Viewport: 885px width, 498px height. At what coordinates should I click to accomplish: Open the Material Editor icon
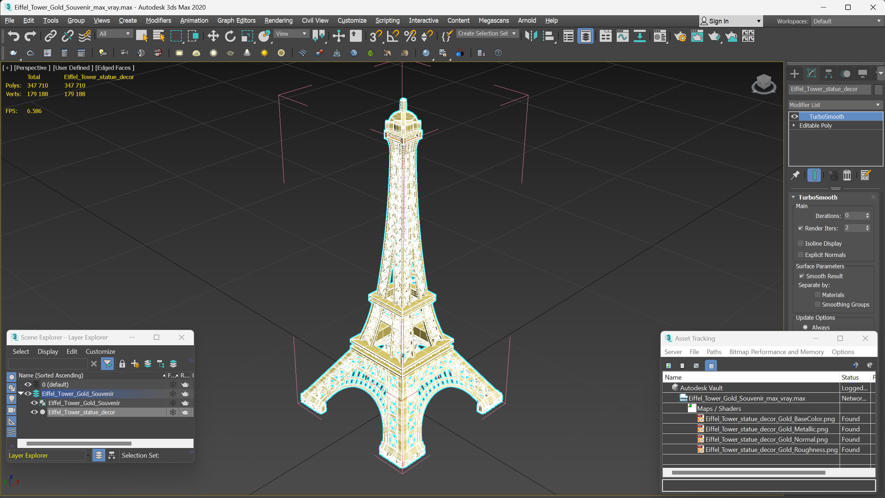point(660,36)
